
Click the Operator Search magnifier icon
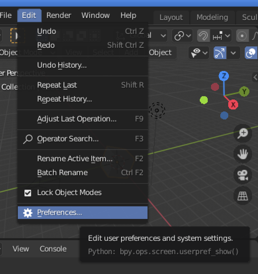(28, 139)
